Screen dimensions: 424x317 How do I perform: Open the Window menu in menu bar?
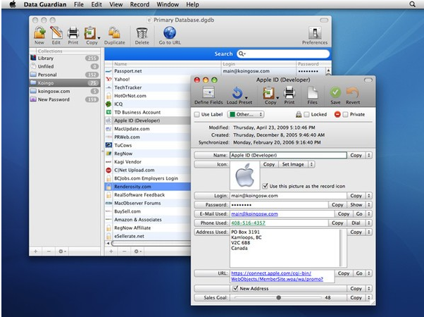pyautogui.click(x=168, y=4)
